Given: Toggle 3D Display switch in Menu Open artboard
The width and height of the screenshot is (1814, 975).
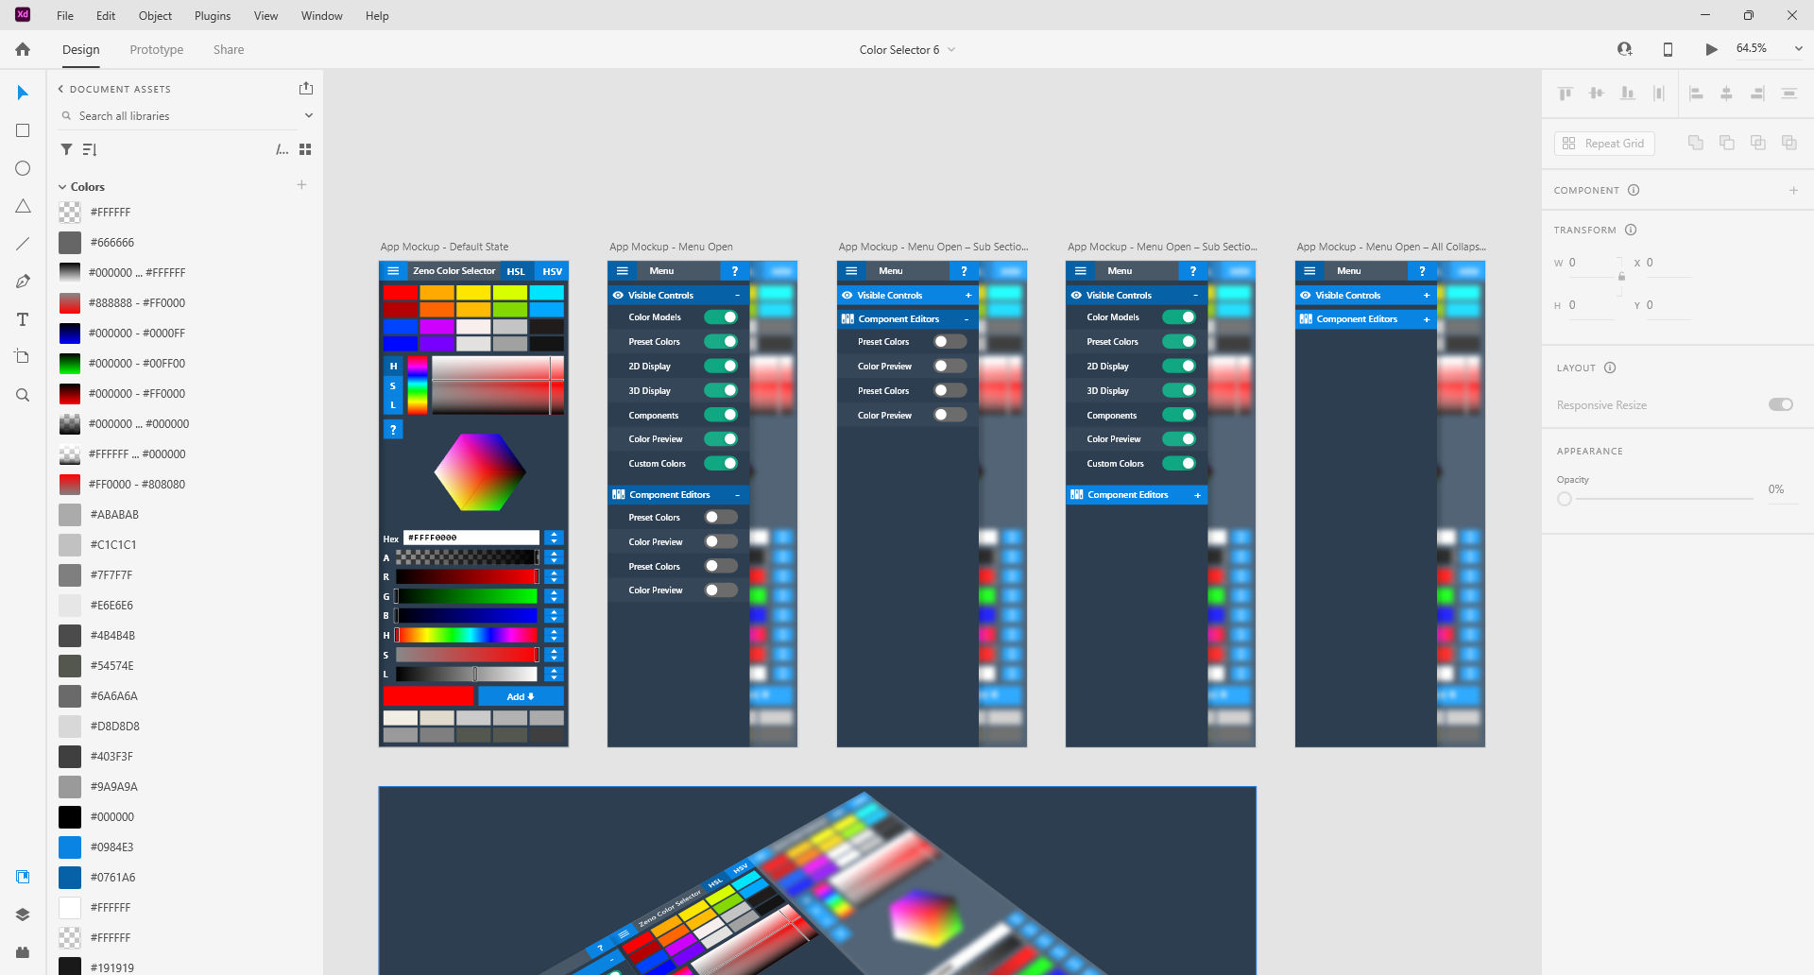Looking at the screenshot, I should pos(721,390).
